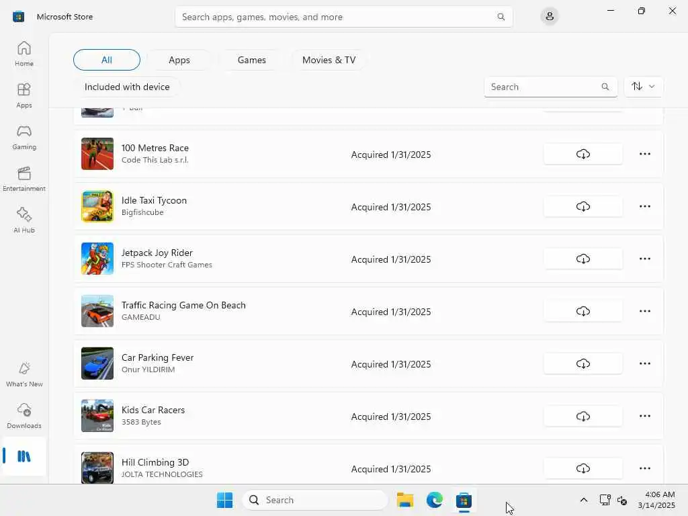Select the Code This Lab s.r.l. publisher text
Screen dimensions: 688x516
155,160
